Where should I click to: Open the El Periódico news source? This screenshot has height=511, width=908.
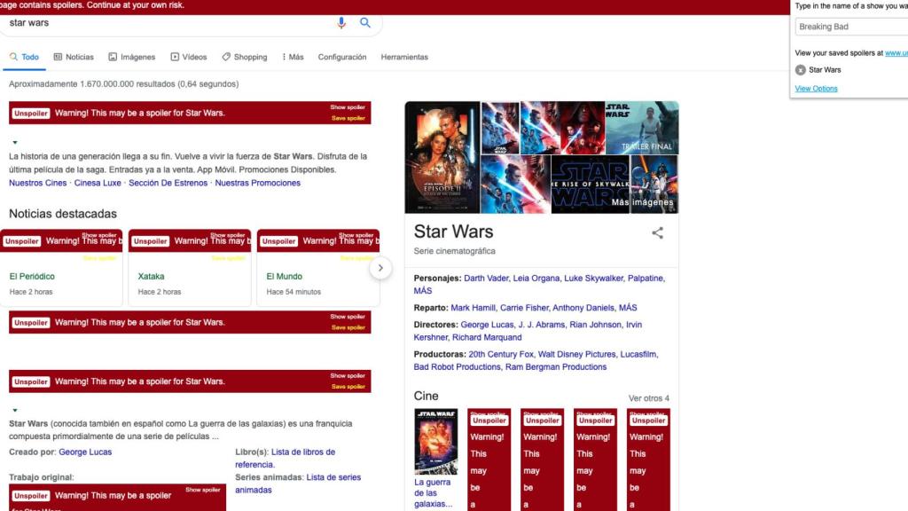point(32,277)
